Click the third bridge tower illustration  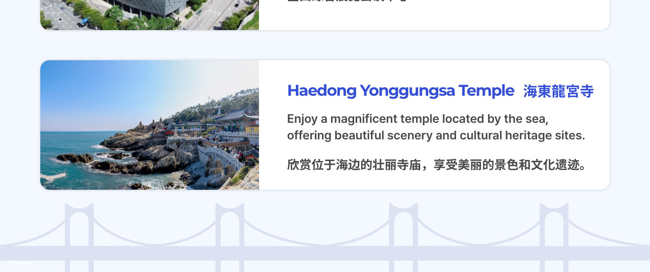pyautogui.click(x=403, y=237)
